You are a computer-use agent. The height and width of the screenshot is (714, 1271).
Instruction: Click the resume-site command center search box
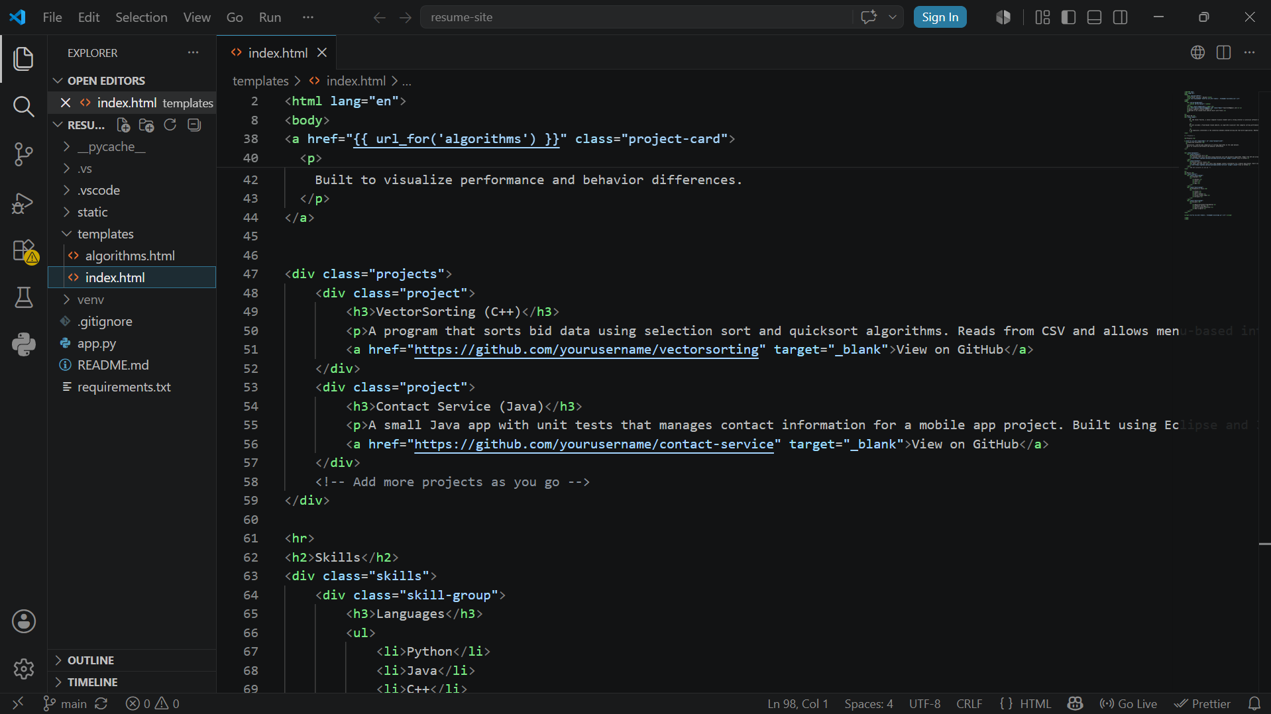coord(636,17)
